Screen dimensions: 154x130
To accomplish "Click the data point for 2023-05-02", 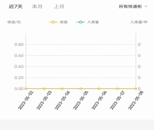I will 26,89.
